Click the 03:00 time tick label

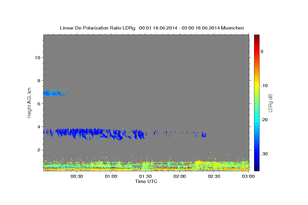[x=248, y=176]
